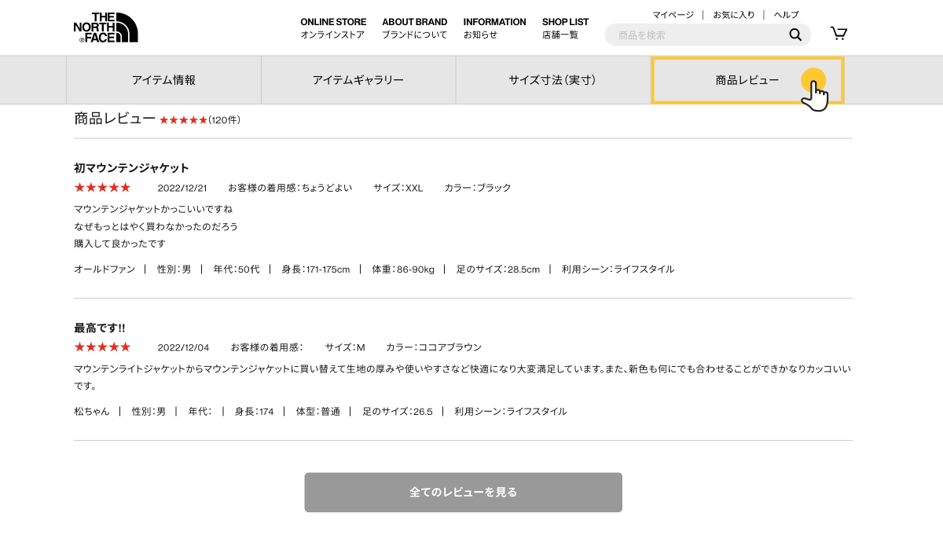The image size is (943, 550).
Task: Select the 商品レビュー tab
Action: pyautogui.click(x=747, y=80)
